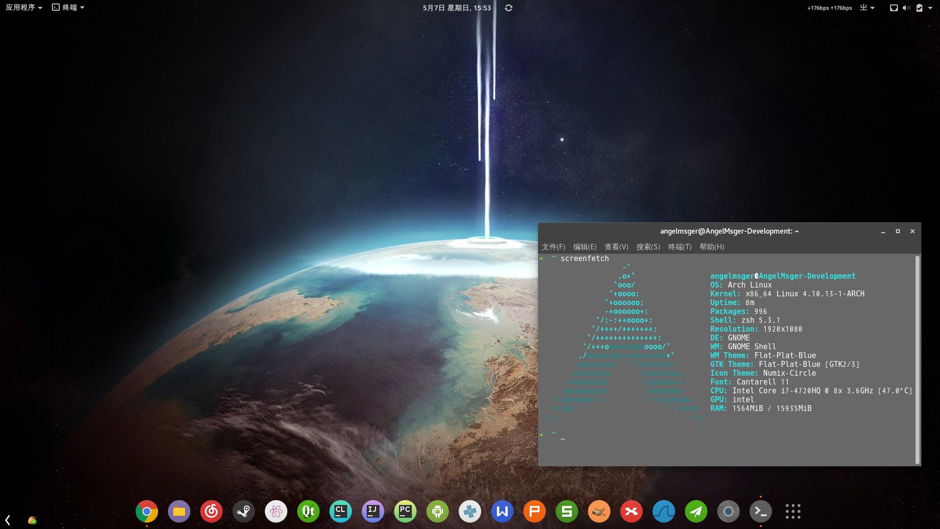Click the date and time clock
Screen dimensions: 940x529
456,7
